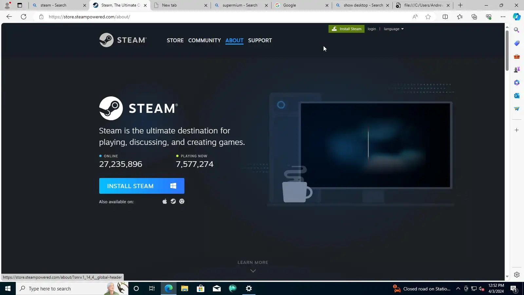Image resolution: width=524 pixels, height=295 pixels.
Task: Close the Google tab
Action: [x=327, y=5]
